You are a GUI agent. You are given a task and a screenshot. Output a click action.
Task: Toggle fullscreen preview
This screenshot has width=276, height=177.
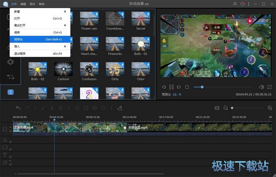pyautogui.click(x=269, y=87)
